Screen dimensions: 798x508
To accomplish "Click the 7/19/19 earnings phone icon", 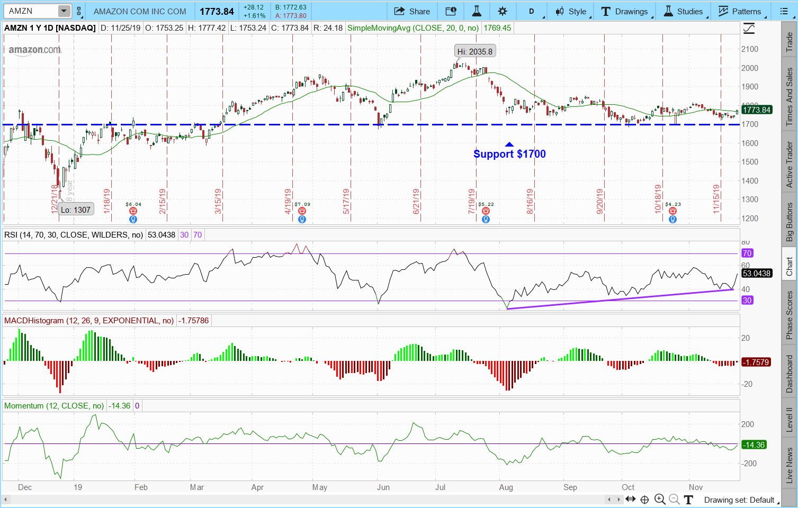I will coord(486,211).
